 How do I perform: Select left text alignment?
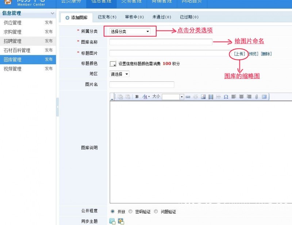233,97
